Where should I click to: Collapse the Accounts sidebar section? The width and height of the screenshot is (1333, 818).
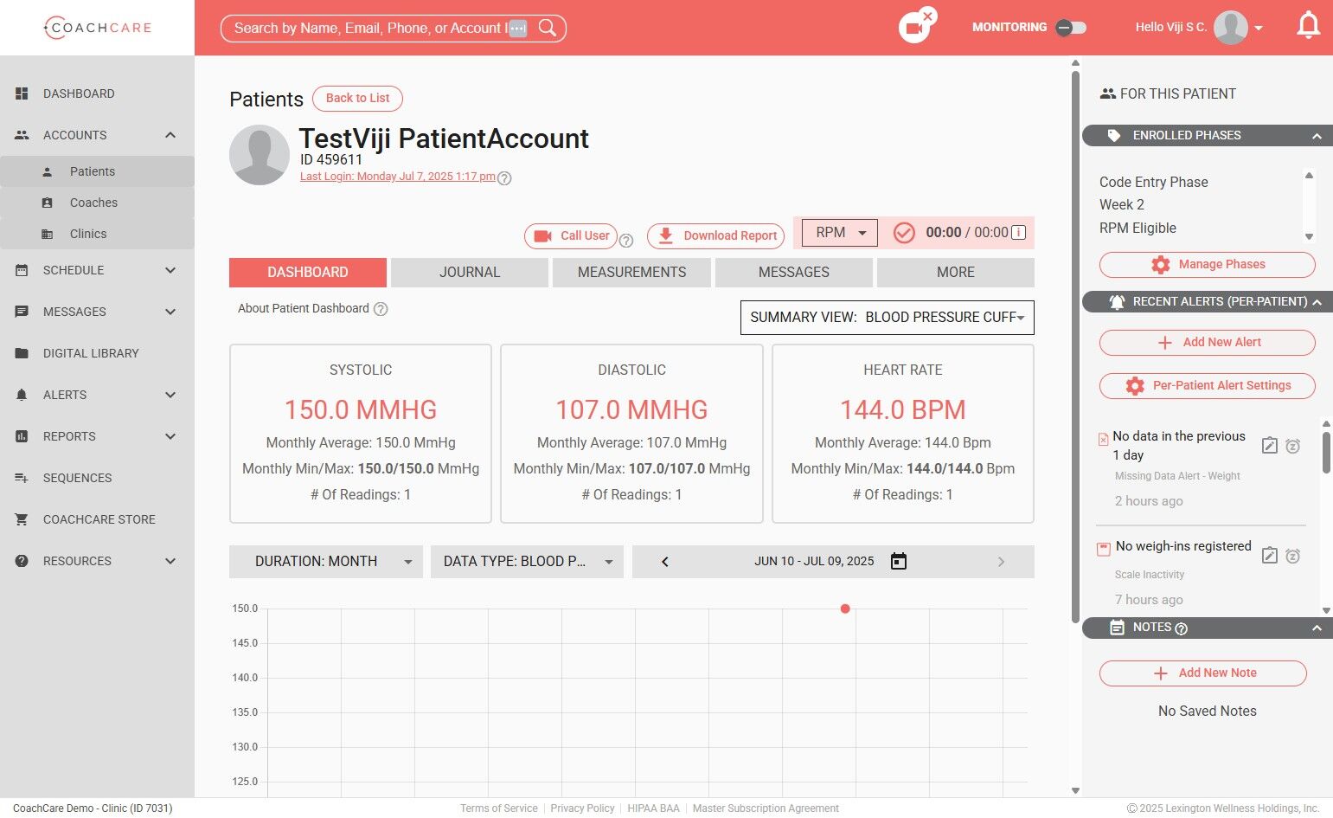click(170, 135)
